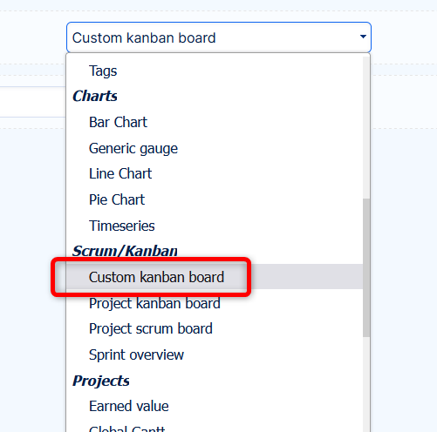437x432 pixels.
Task: Pick Line Chart in dropdown list
Action: [215, 173]
